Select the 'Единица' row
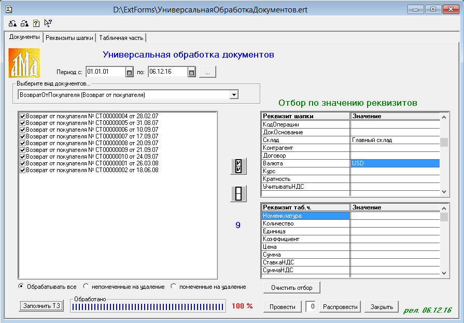 click(350, 231)
